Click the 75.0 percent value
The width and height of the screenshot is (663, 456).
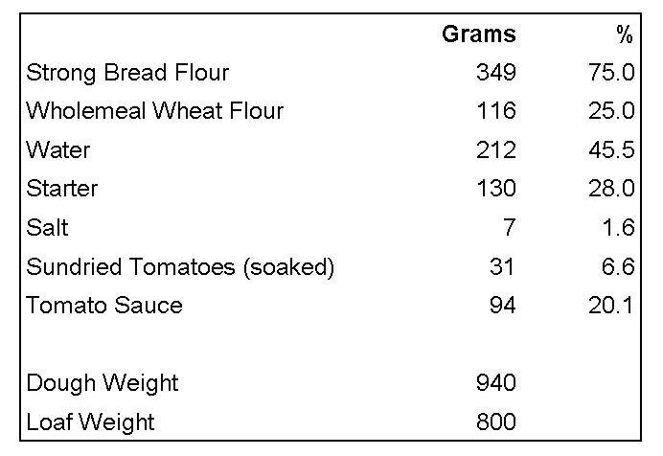(611, 73)
